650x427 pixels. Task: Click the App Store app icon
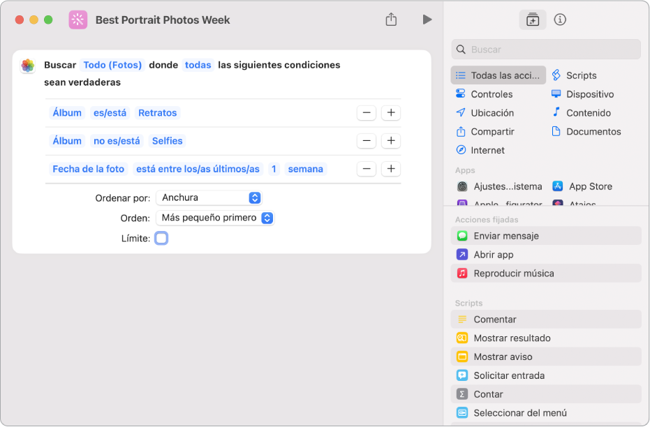coord(558,186)
